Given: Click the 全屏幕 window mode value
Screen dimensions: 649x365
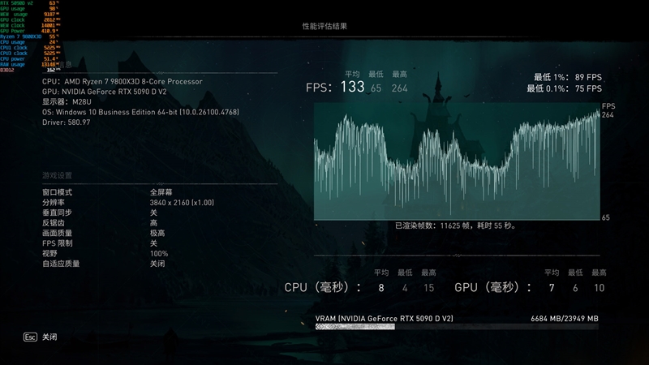Looking at the screenshot, I should tap(161, 192).
